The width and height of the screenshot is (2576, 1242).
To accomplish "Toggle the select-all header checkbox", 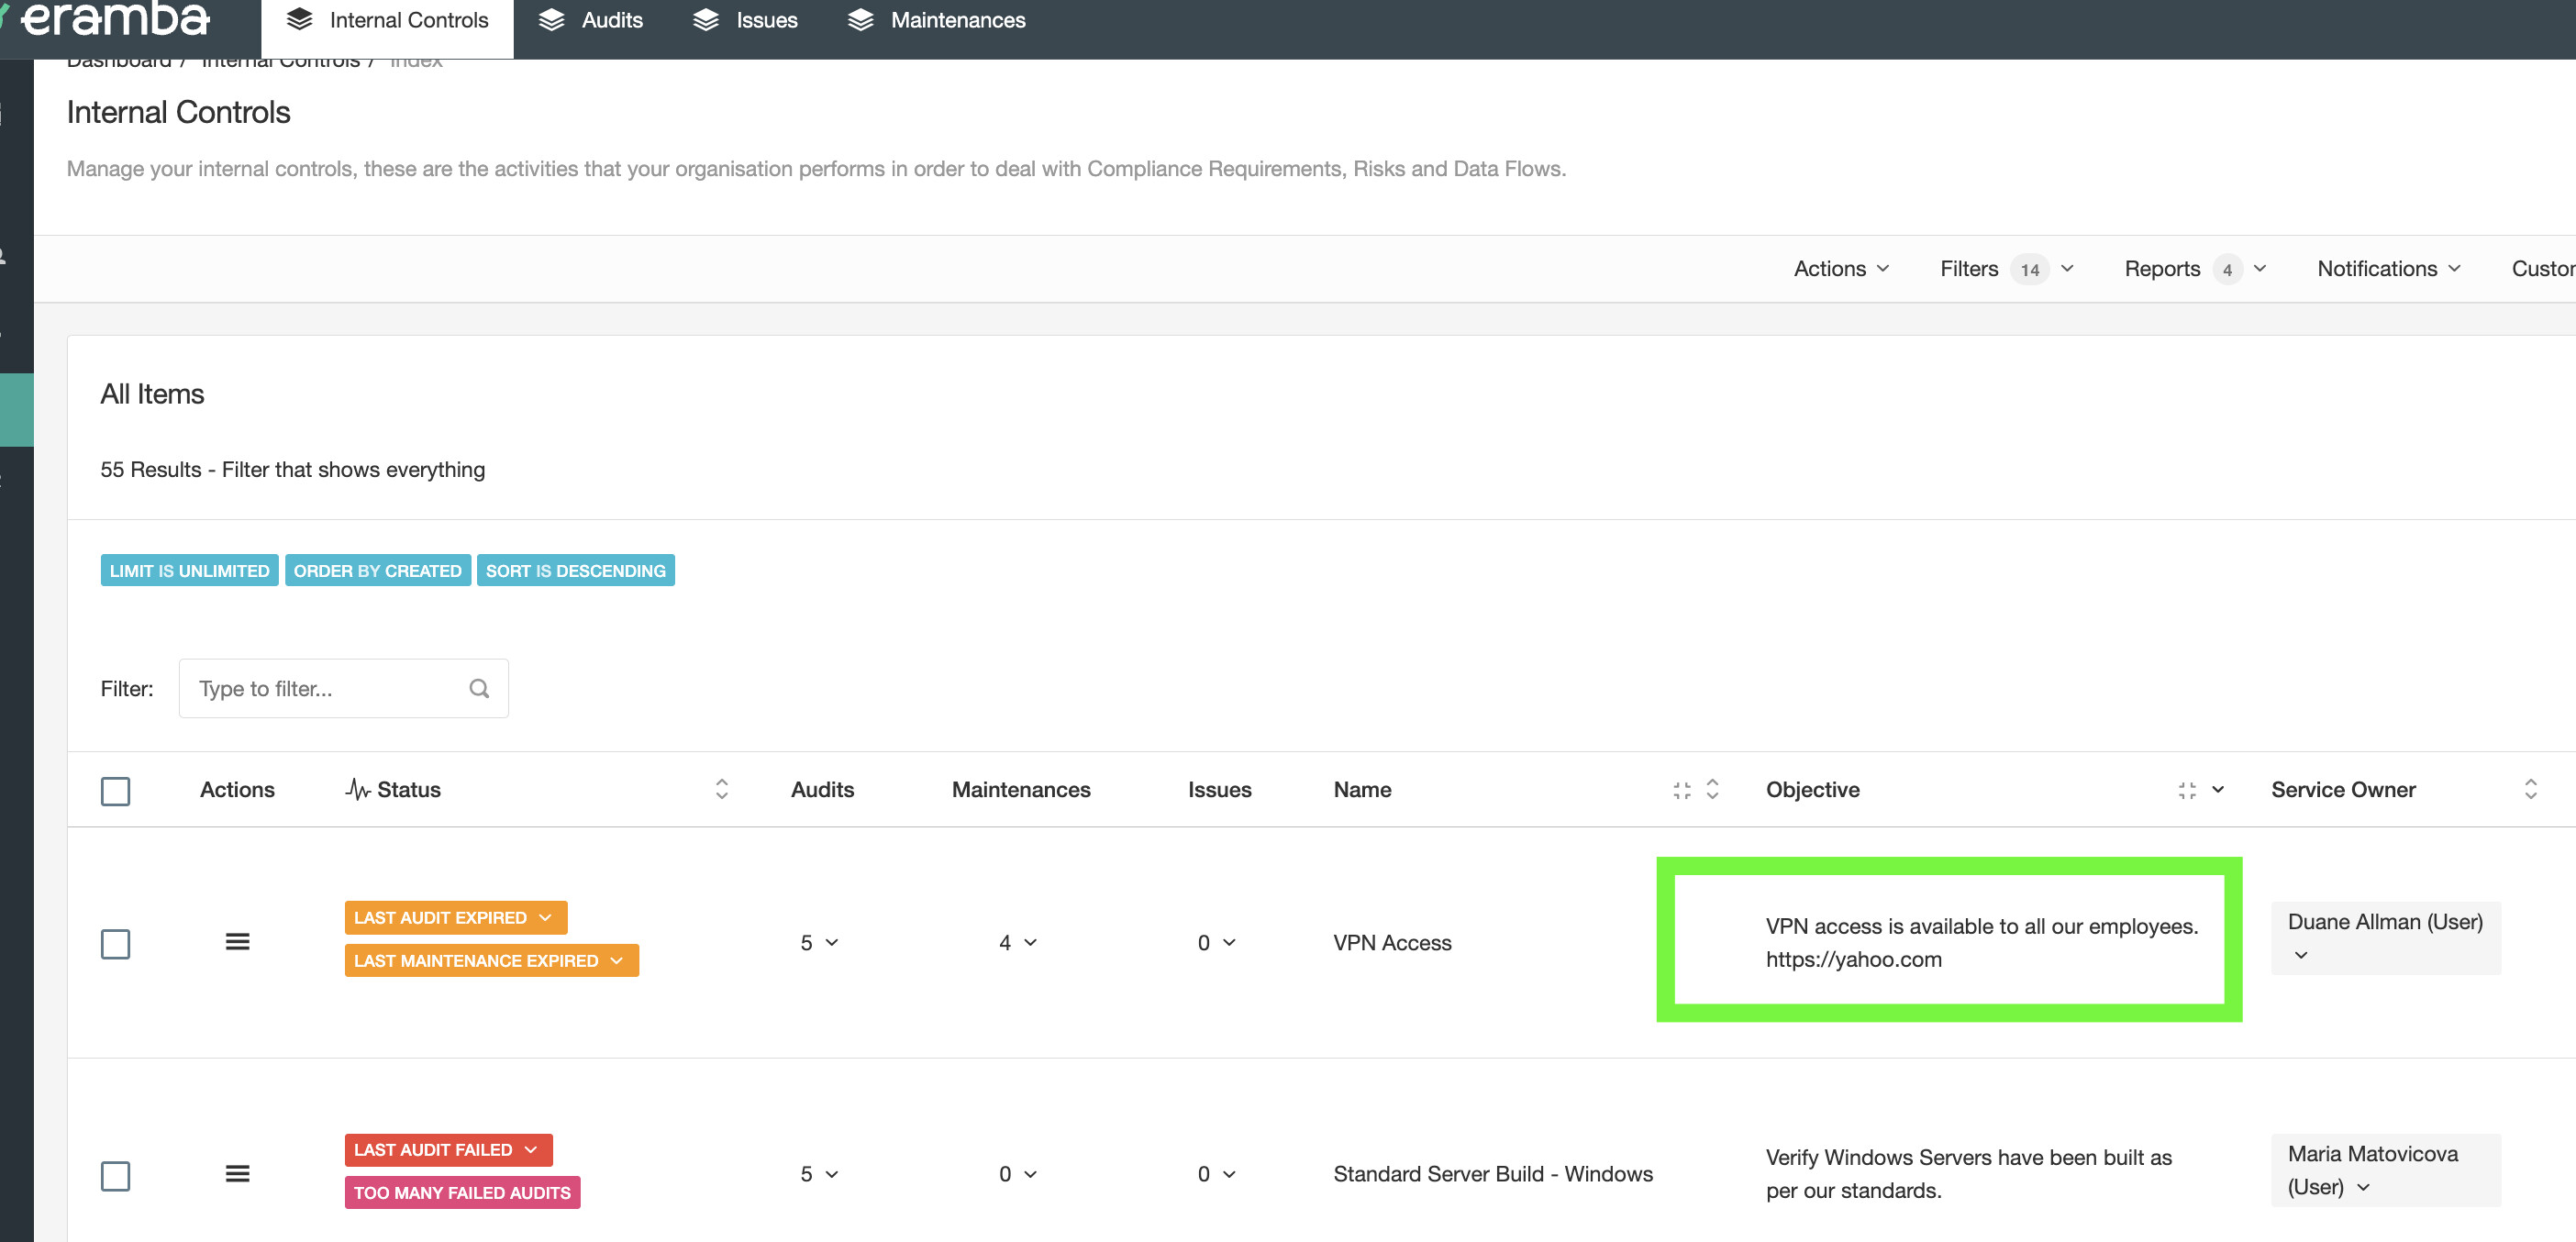I will (x=115, y=791).
